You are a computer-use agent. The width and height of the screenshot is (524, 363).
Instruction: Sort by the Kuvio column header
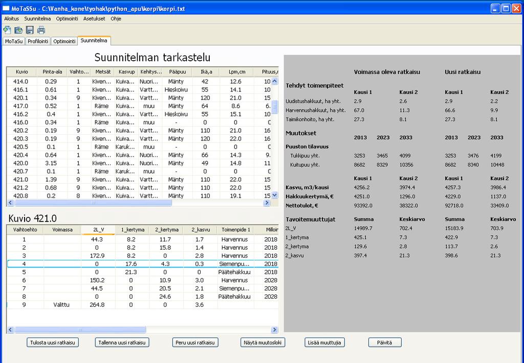coord(21,71)
